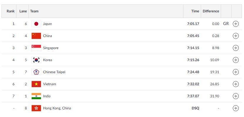Click the Vietnam flag icon

pyautogui.click(x=36, y=84)
